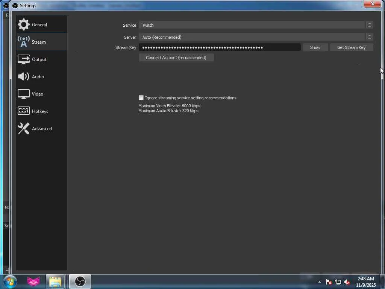Screen dimensions: 385x289
Task: Click Connect Account (recommended) button
Action: coord(176,58)
